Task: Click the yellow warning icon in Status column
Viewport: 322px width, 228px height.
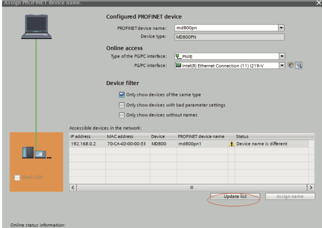Action: coord(232,144)
